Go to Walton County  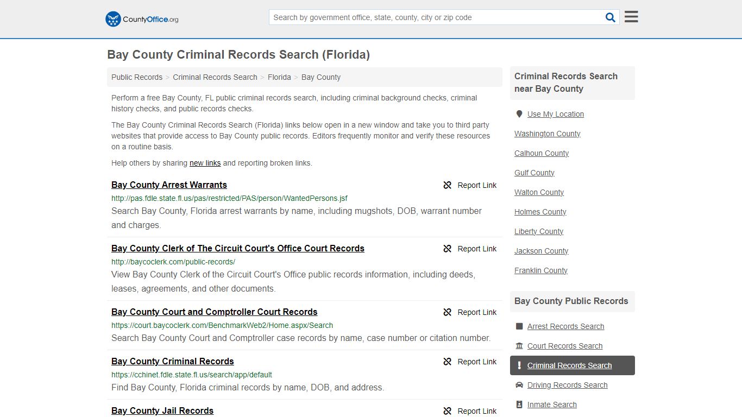tap(539, 192)
